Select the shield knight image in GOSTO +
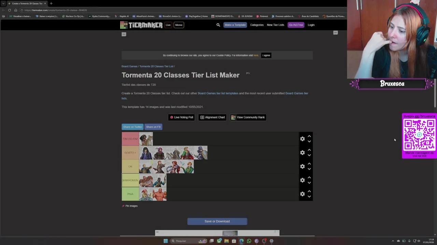 [x=200, y=152]
